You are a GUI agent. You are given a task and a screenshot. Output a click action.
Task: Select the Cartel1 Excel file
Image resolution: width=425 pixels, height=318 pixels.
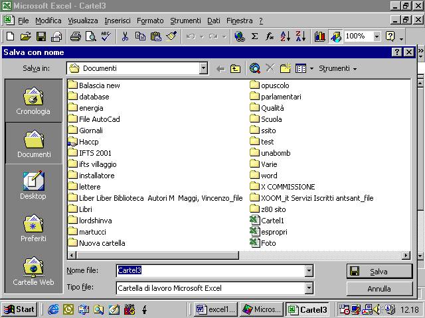pos(267,221)
